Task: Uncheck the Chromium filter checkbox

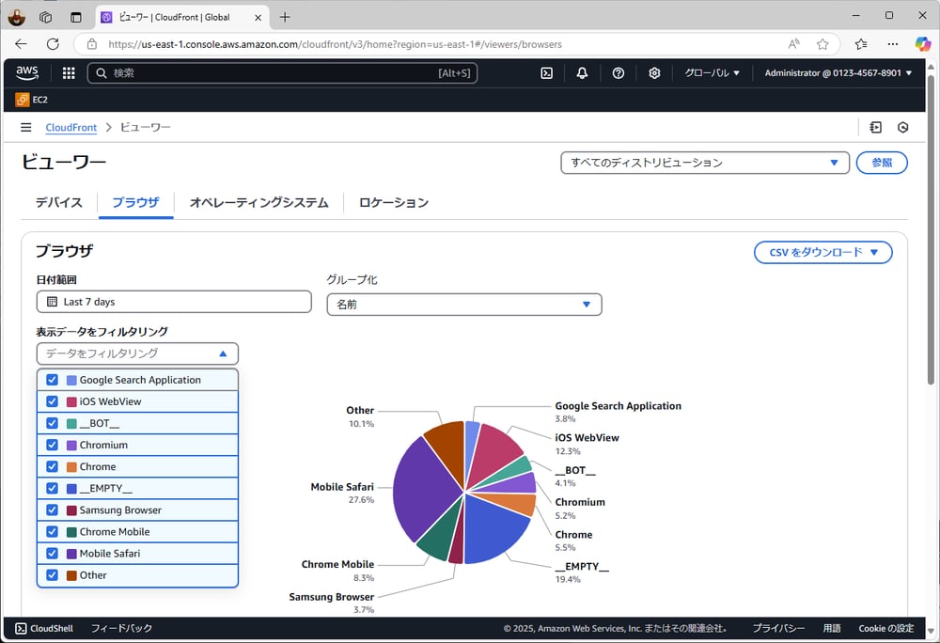Action: click(x=52, y=445)
